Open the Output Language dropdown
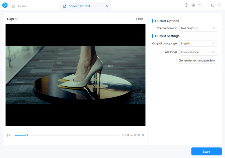 point(198,43)
